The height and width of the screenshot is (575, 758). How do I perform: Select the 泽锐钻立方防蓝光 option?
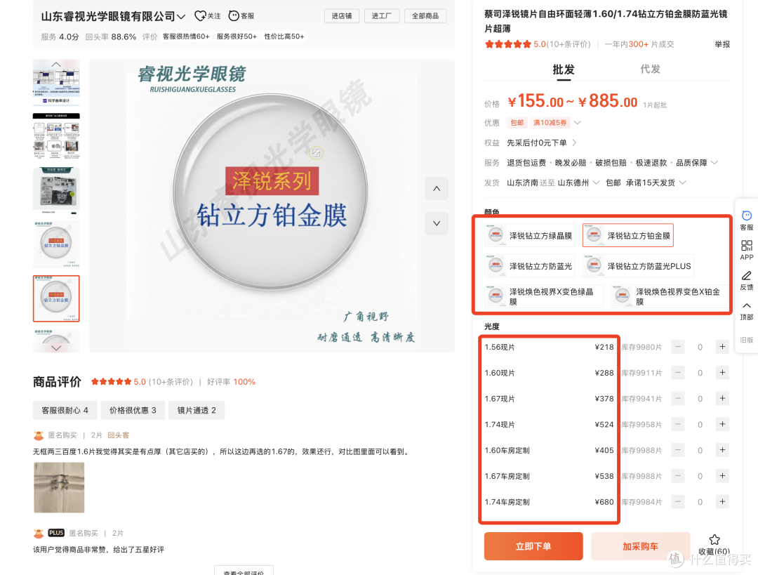530,266
